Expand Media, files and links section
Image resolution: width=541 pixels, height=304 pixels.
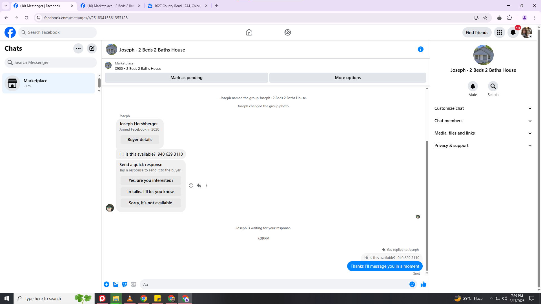(483, 133)
